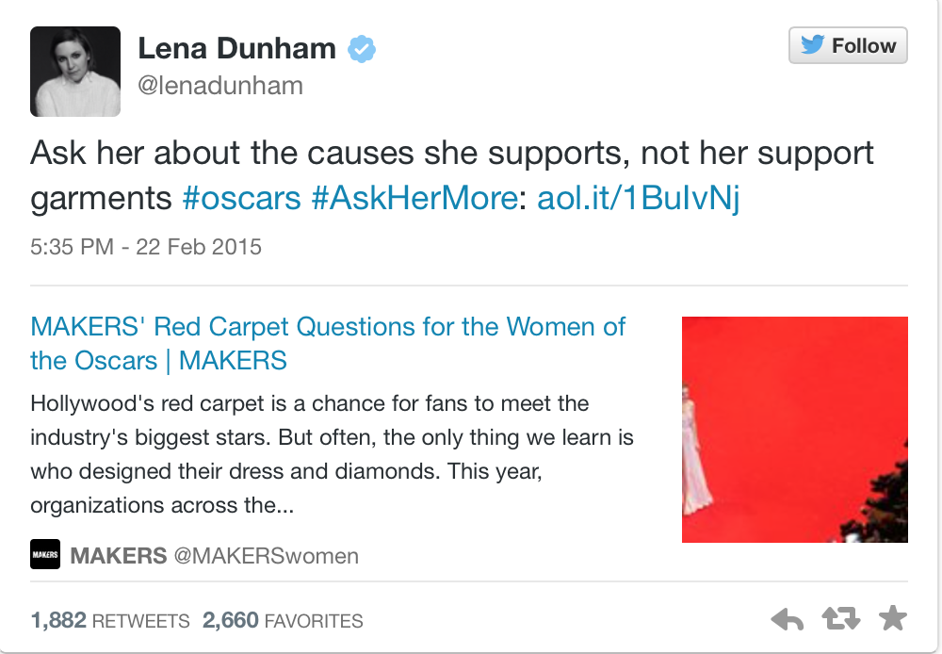The height and width of the screenshot is (654, 942).
Task: Click the article summary text about Hollywood
Action: [332, 454]
